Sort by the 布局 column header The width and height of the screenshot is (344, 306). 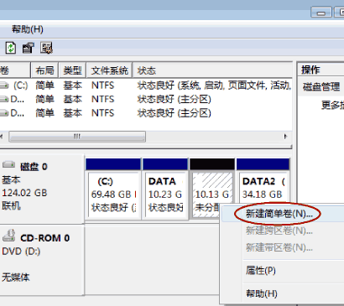(x=44, y=70)
